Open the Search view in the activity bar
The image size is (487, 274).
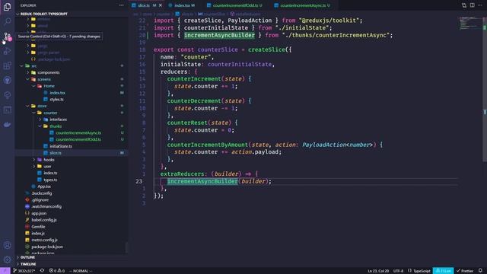pos(7,21)
